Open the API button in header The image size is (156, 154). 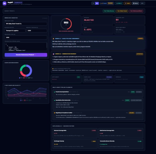point(143,3)
